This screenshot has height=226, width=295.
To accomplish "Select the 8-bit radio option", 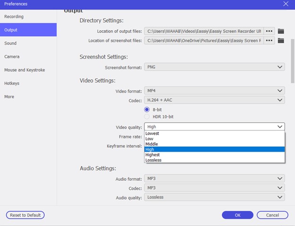I will 147,109.
